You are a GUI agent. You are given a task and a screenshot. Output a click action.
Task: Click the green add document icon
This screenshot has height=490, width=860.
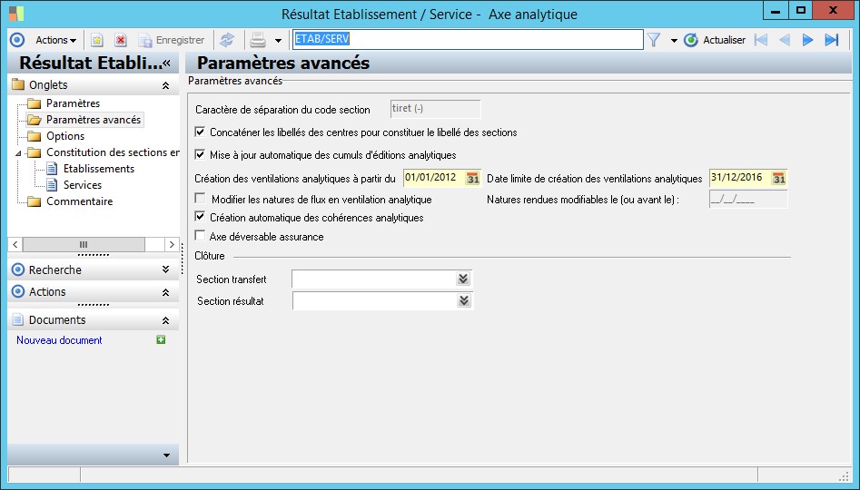[x=161, y=339]
